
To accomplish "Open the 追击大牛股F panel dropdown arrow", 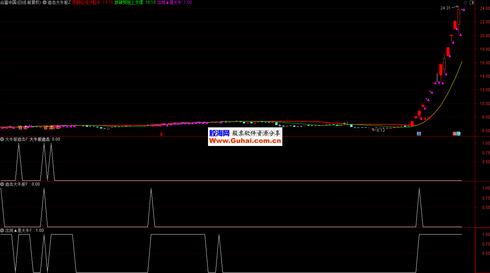I will [2, 184].
